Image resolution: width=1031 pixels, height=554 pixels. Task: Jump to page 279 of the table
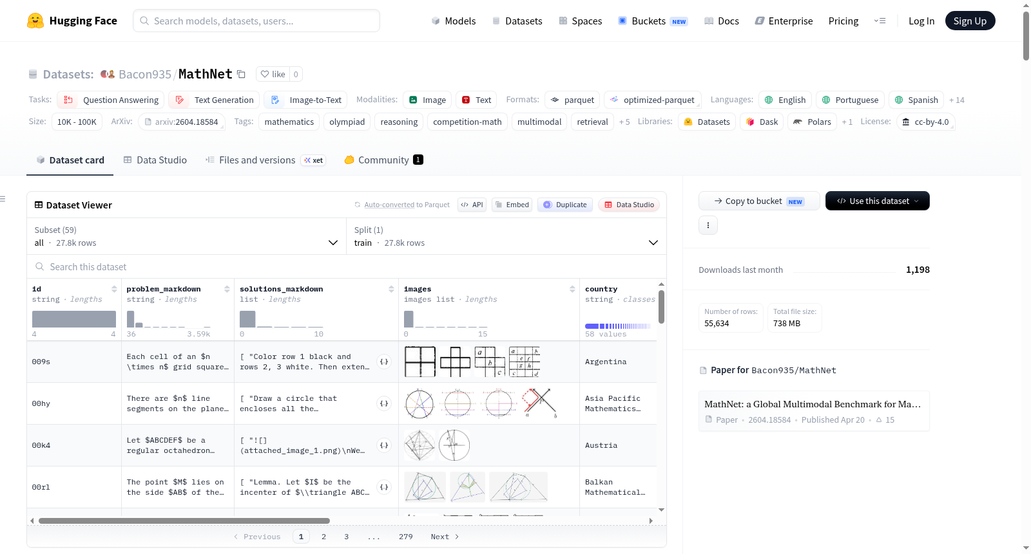[x=406, y=537]
